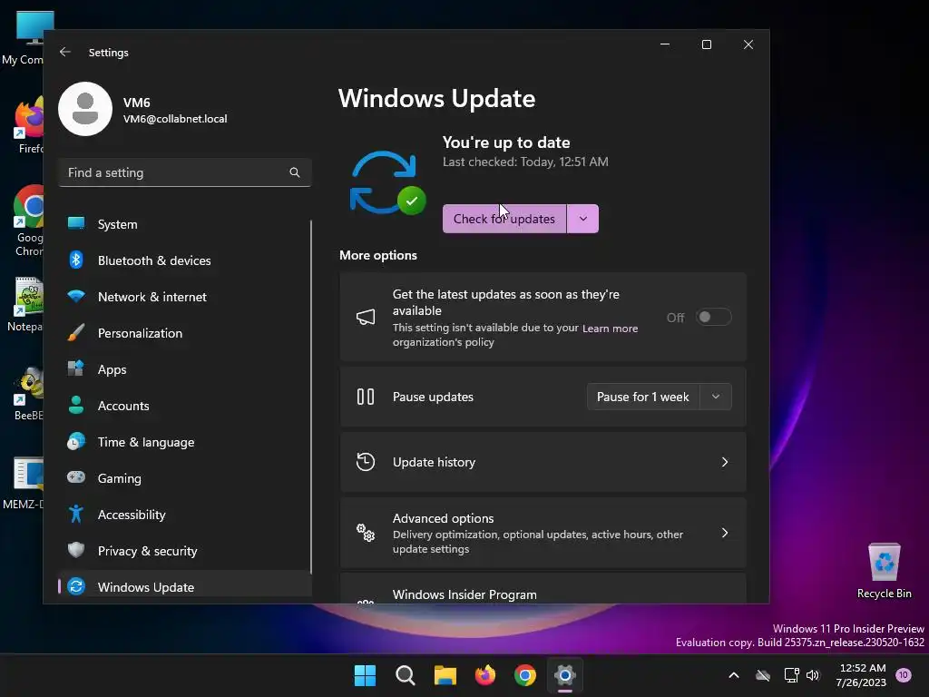929x697 pixels.
Task: Click the Update history clock icon
Action: 366,462
